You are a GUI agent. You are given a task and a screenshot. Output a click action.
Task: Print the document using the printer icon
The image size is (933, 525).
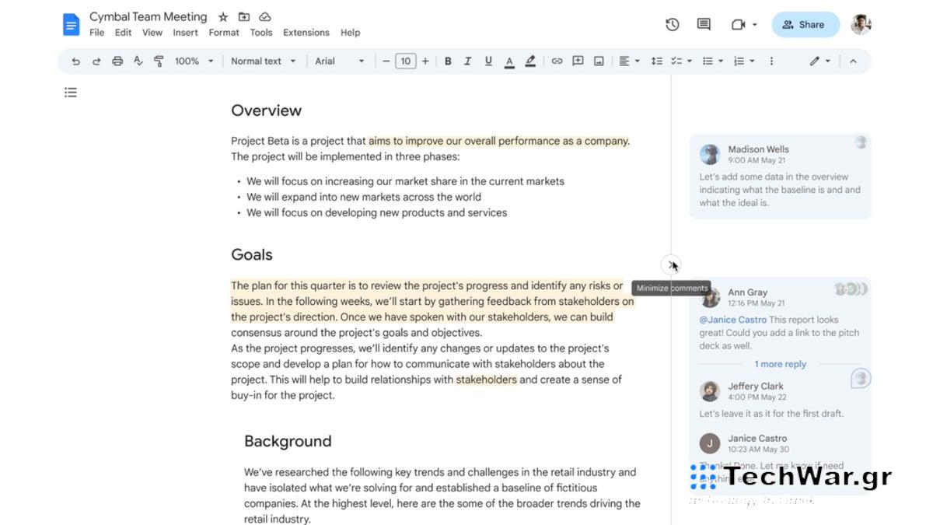coord(117,61)
